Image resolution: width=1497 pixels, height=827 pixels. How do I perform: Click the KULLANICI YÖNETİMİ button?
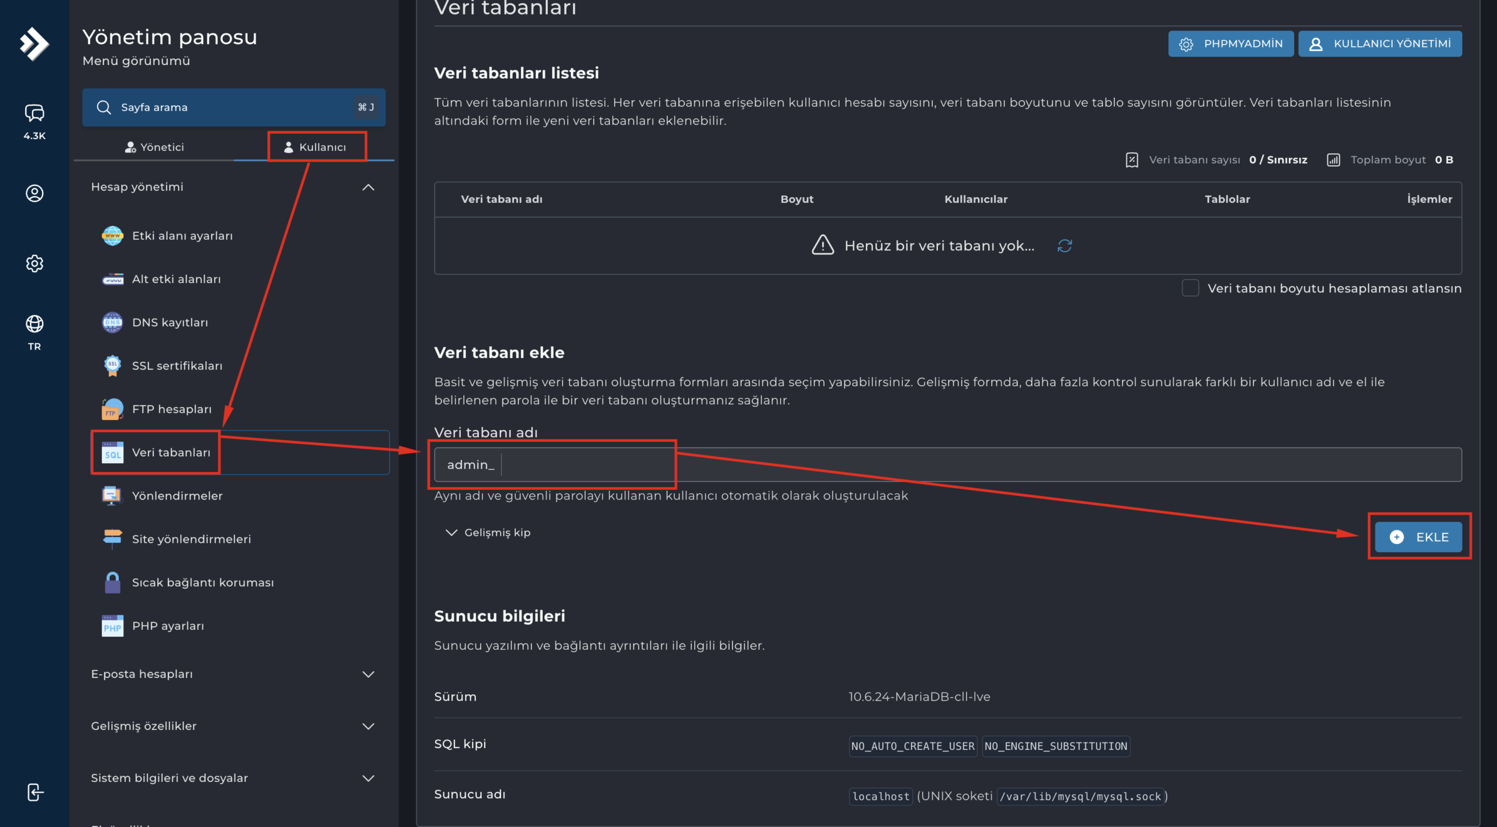pyautogui.click(x=1379, y=44)
